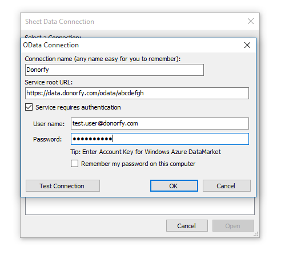Confirm the connection with OK

pyautogui.click(x=174, y=186)
